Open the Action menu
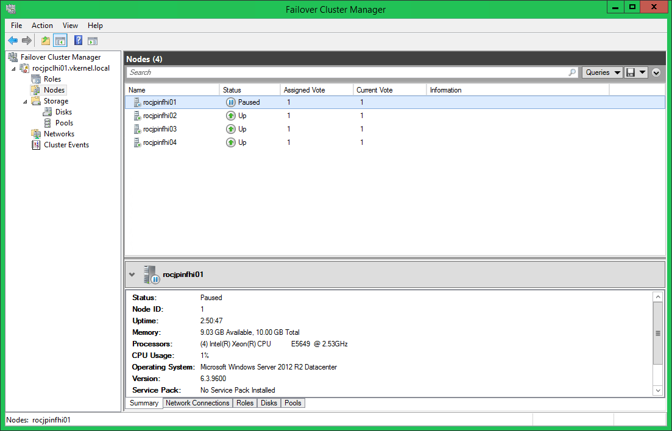Image resolution: width=672 pixels, height=431 pixels. click(x=42, y=26)
